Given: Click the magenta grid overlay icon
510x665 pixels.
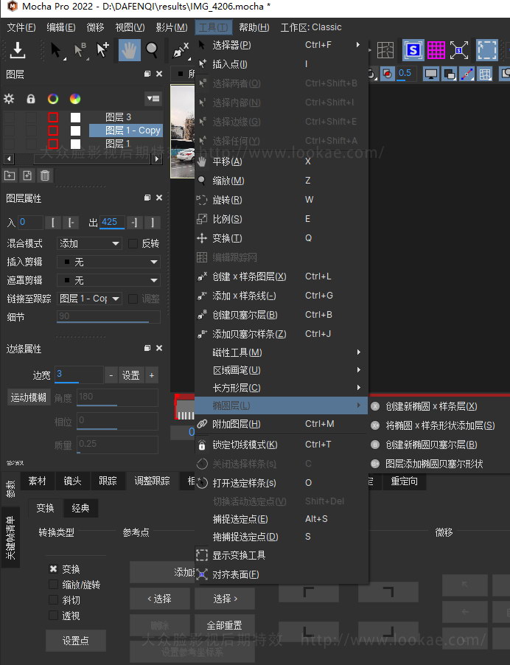Looking at the screenshot, I should point(436,50).
